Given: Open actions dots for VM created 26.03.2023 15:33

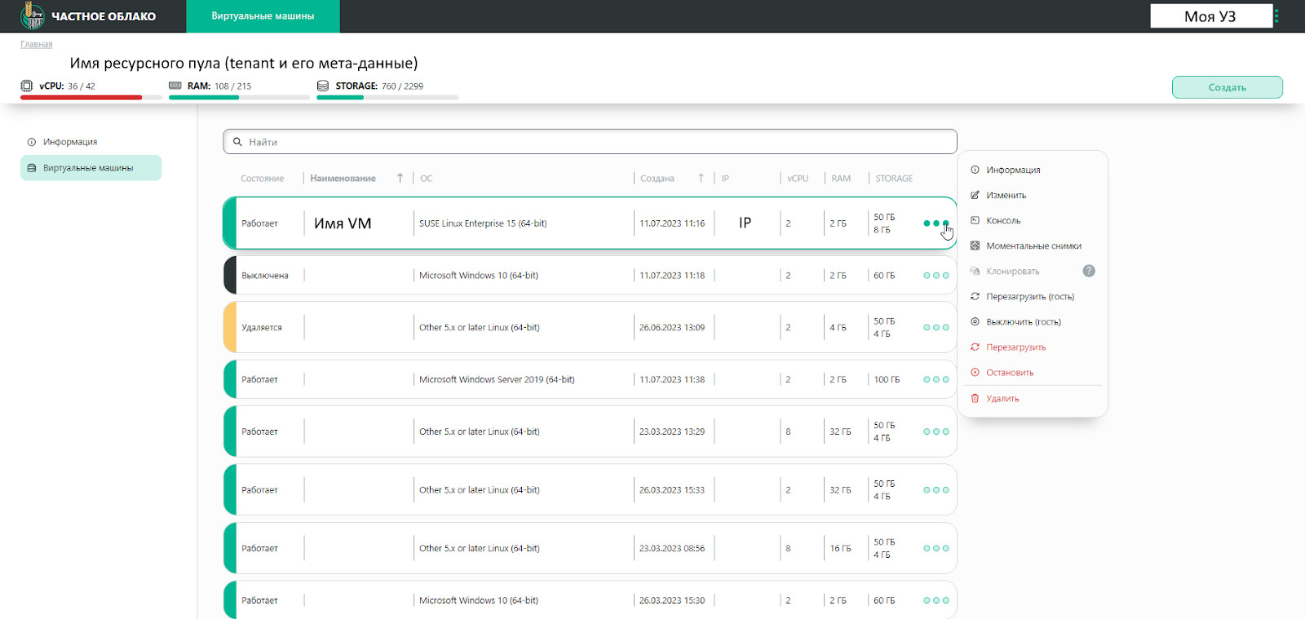Looking at the screenshot, I should coord(936,489).
